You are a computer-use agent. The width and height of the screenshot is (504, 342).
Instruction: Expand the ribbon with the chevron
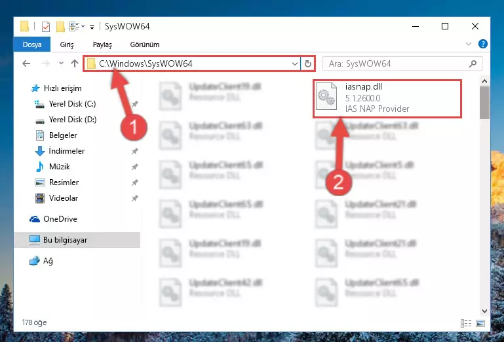tap(469, 44)
